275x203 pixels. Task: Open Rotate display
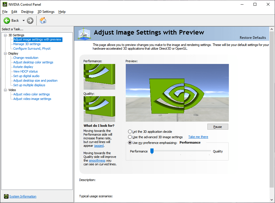(23, 67)
